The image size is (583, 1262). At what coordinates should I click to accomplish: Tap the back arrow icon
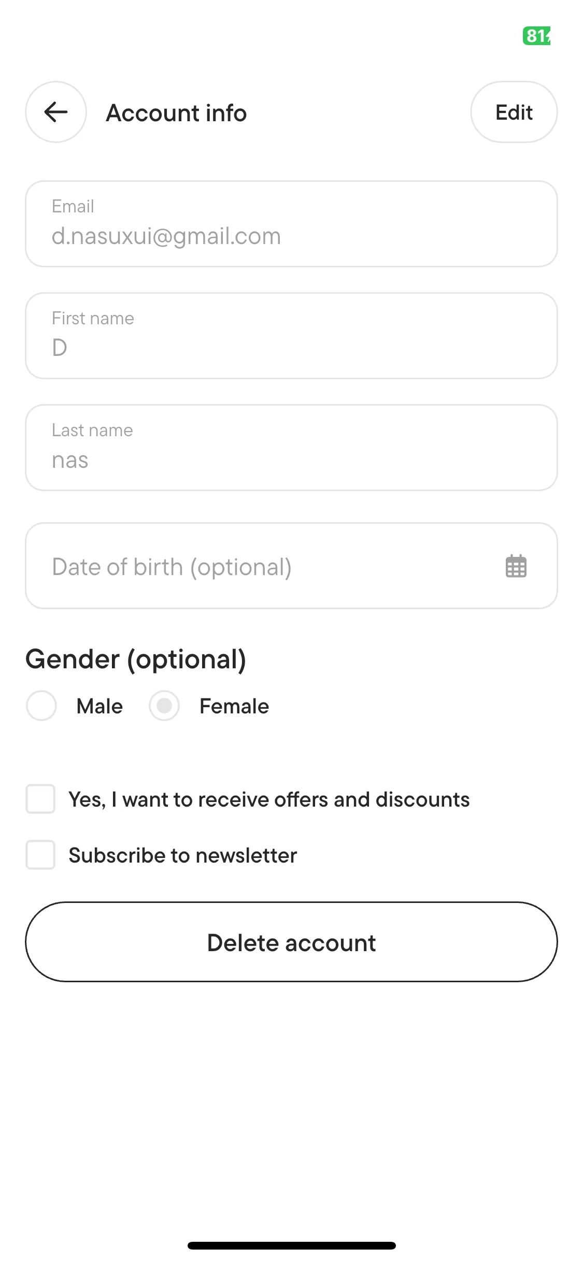pyautogui.click(x=56, y=112)
